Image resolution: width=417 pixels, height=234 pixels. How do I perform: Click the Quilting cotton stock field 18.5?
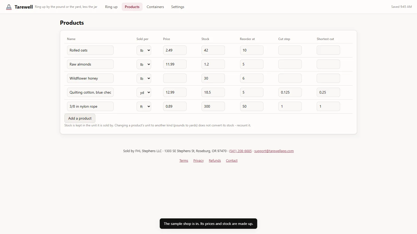pos(213,92)
